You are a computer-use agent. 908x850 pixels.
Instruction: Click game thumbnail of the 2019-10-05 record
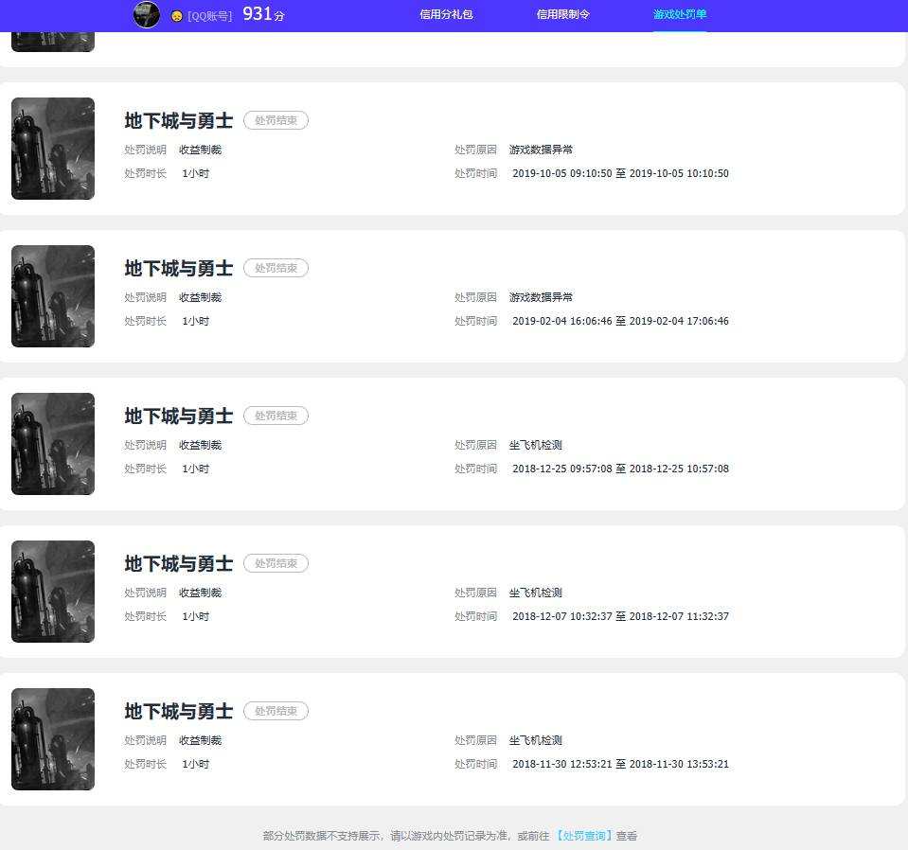pos(53,149)
